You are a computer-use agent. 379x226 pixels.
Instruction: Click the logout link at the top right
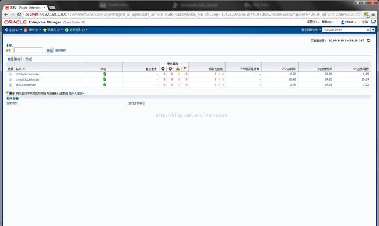click(365, 22)
